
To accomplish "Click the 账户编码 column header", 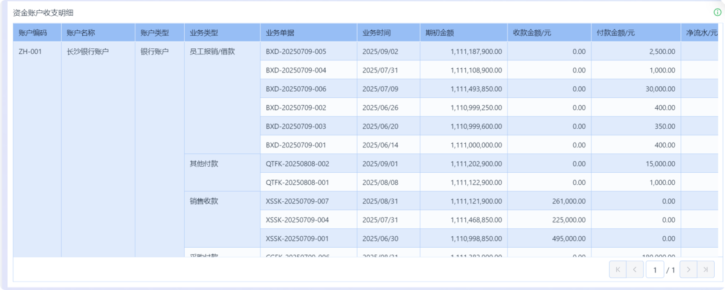I will pyautogui.click(x=33, y=33).
